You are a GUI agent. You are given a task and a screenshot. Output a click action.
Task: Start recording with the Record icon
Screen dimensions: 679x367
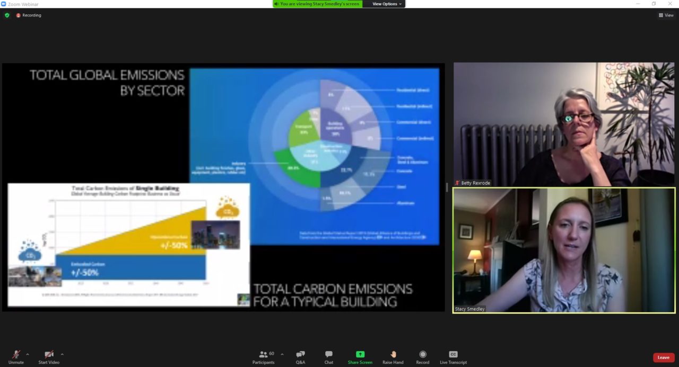423,357
